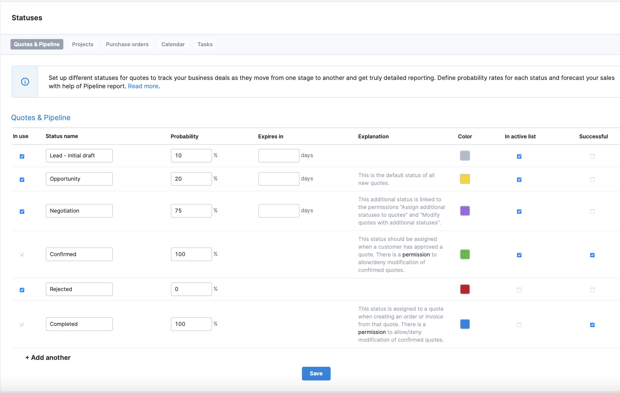Click '+ Add another' to add a status
This screenshot has height=393, width=620.
click(48, 358)
